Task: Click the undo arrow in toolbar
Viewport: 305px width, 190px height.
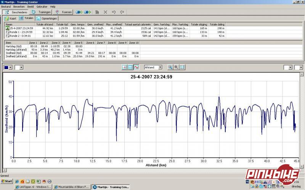Action: (114, 12)
